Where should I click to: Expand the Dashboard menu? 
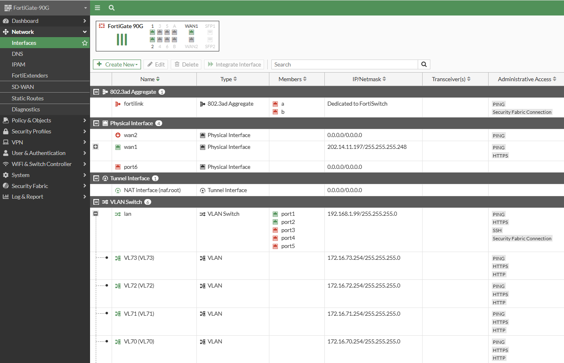45,21
